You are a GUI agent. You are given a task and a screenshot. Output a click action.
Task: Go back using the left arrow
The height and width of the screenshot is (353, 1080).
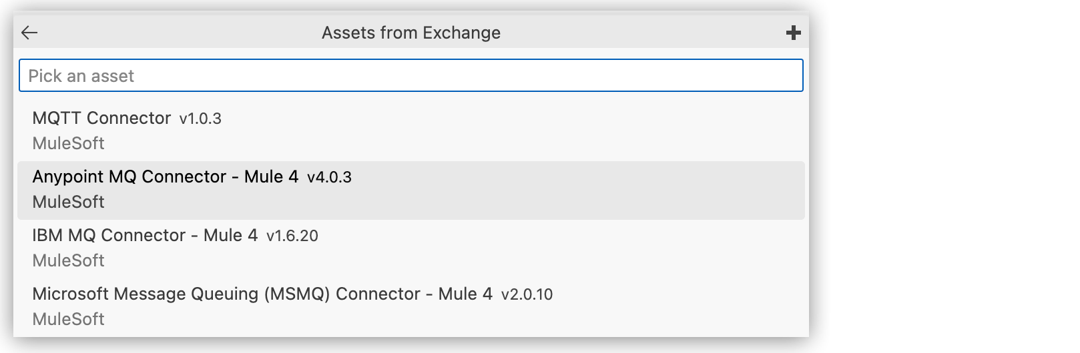tap(29, 33)
